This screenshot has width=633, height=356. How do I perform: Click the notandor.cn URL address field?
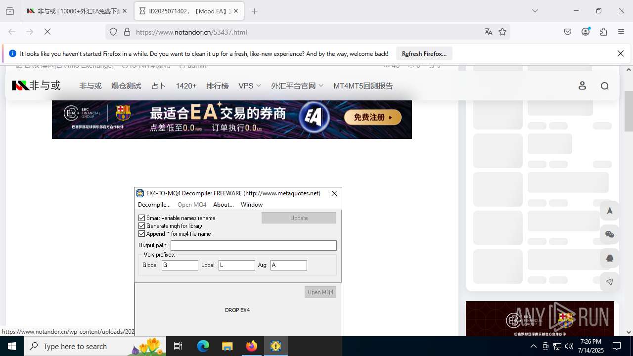(307, 32)
